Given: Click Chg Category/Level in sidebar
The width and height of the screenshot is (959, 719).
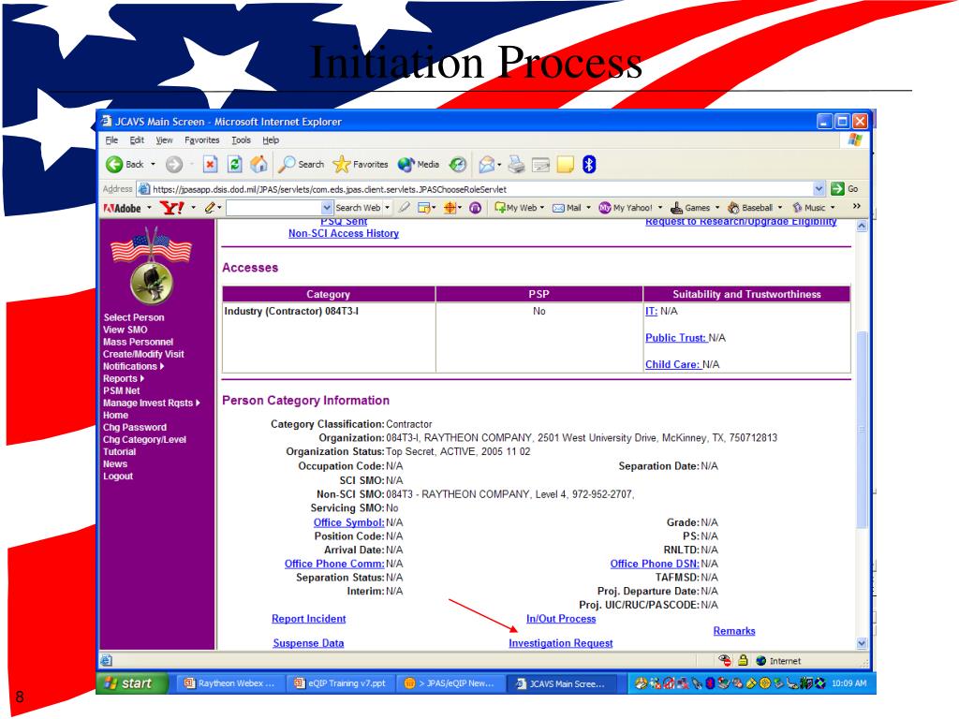Looking at the screenshot, I should (x=144, y=440).
